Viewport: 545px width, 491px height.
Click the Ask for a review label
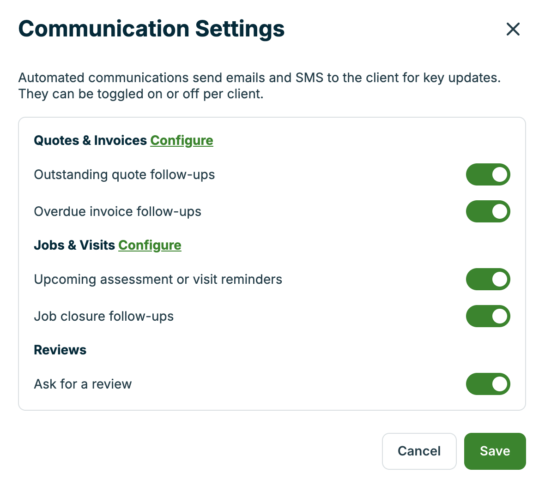83,384
